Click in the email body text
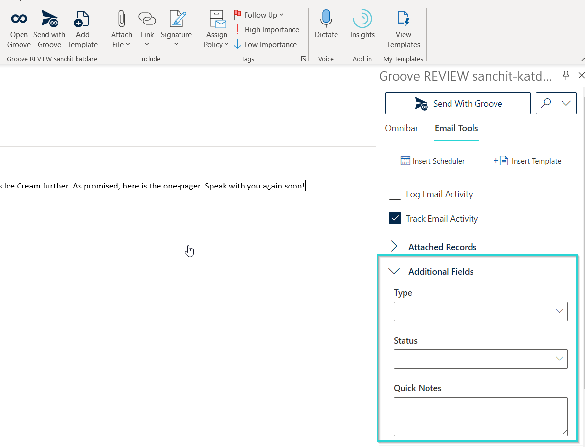Screen dimensions: 585x447 (x=153, y=186)
